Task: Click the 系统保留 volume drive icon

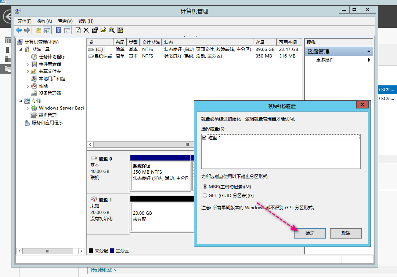Action: pos(91,56)
